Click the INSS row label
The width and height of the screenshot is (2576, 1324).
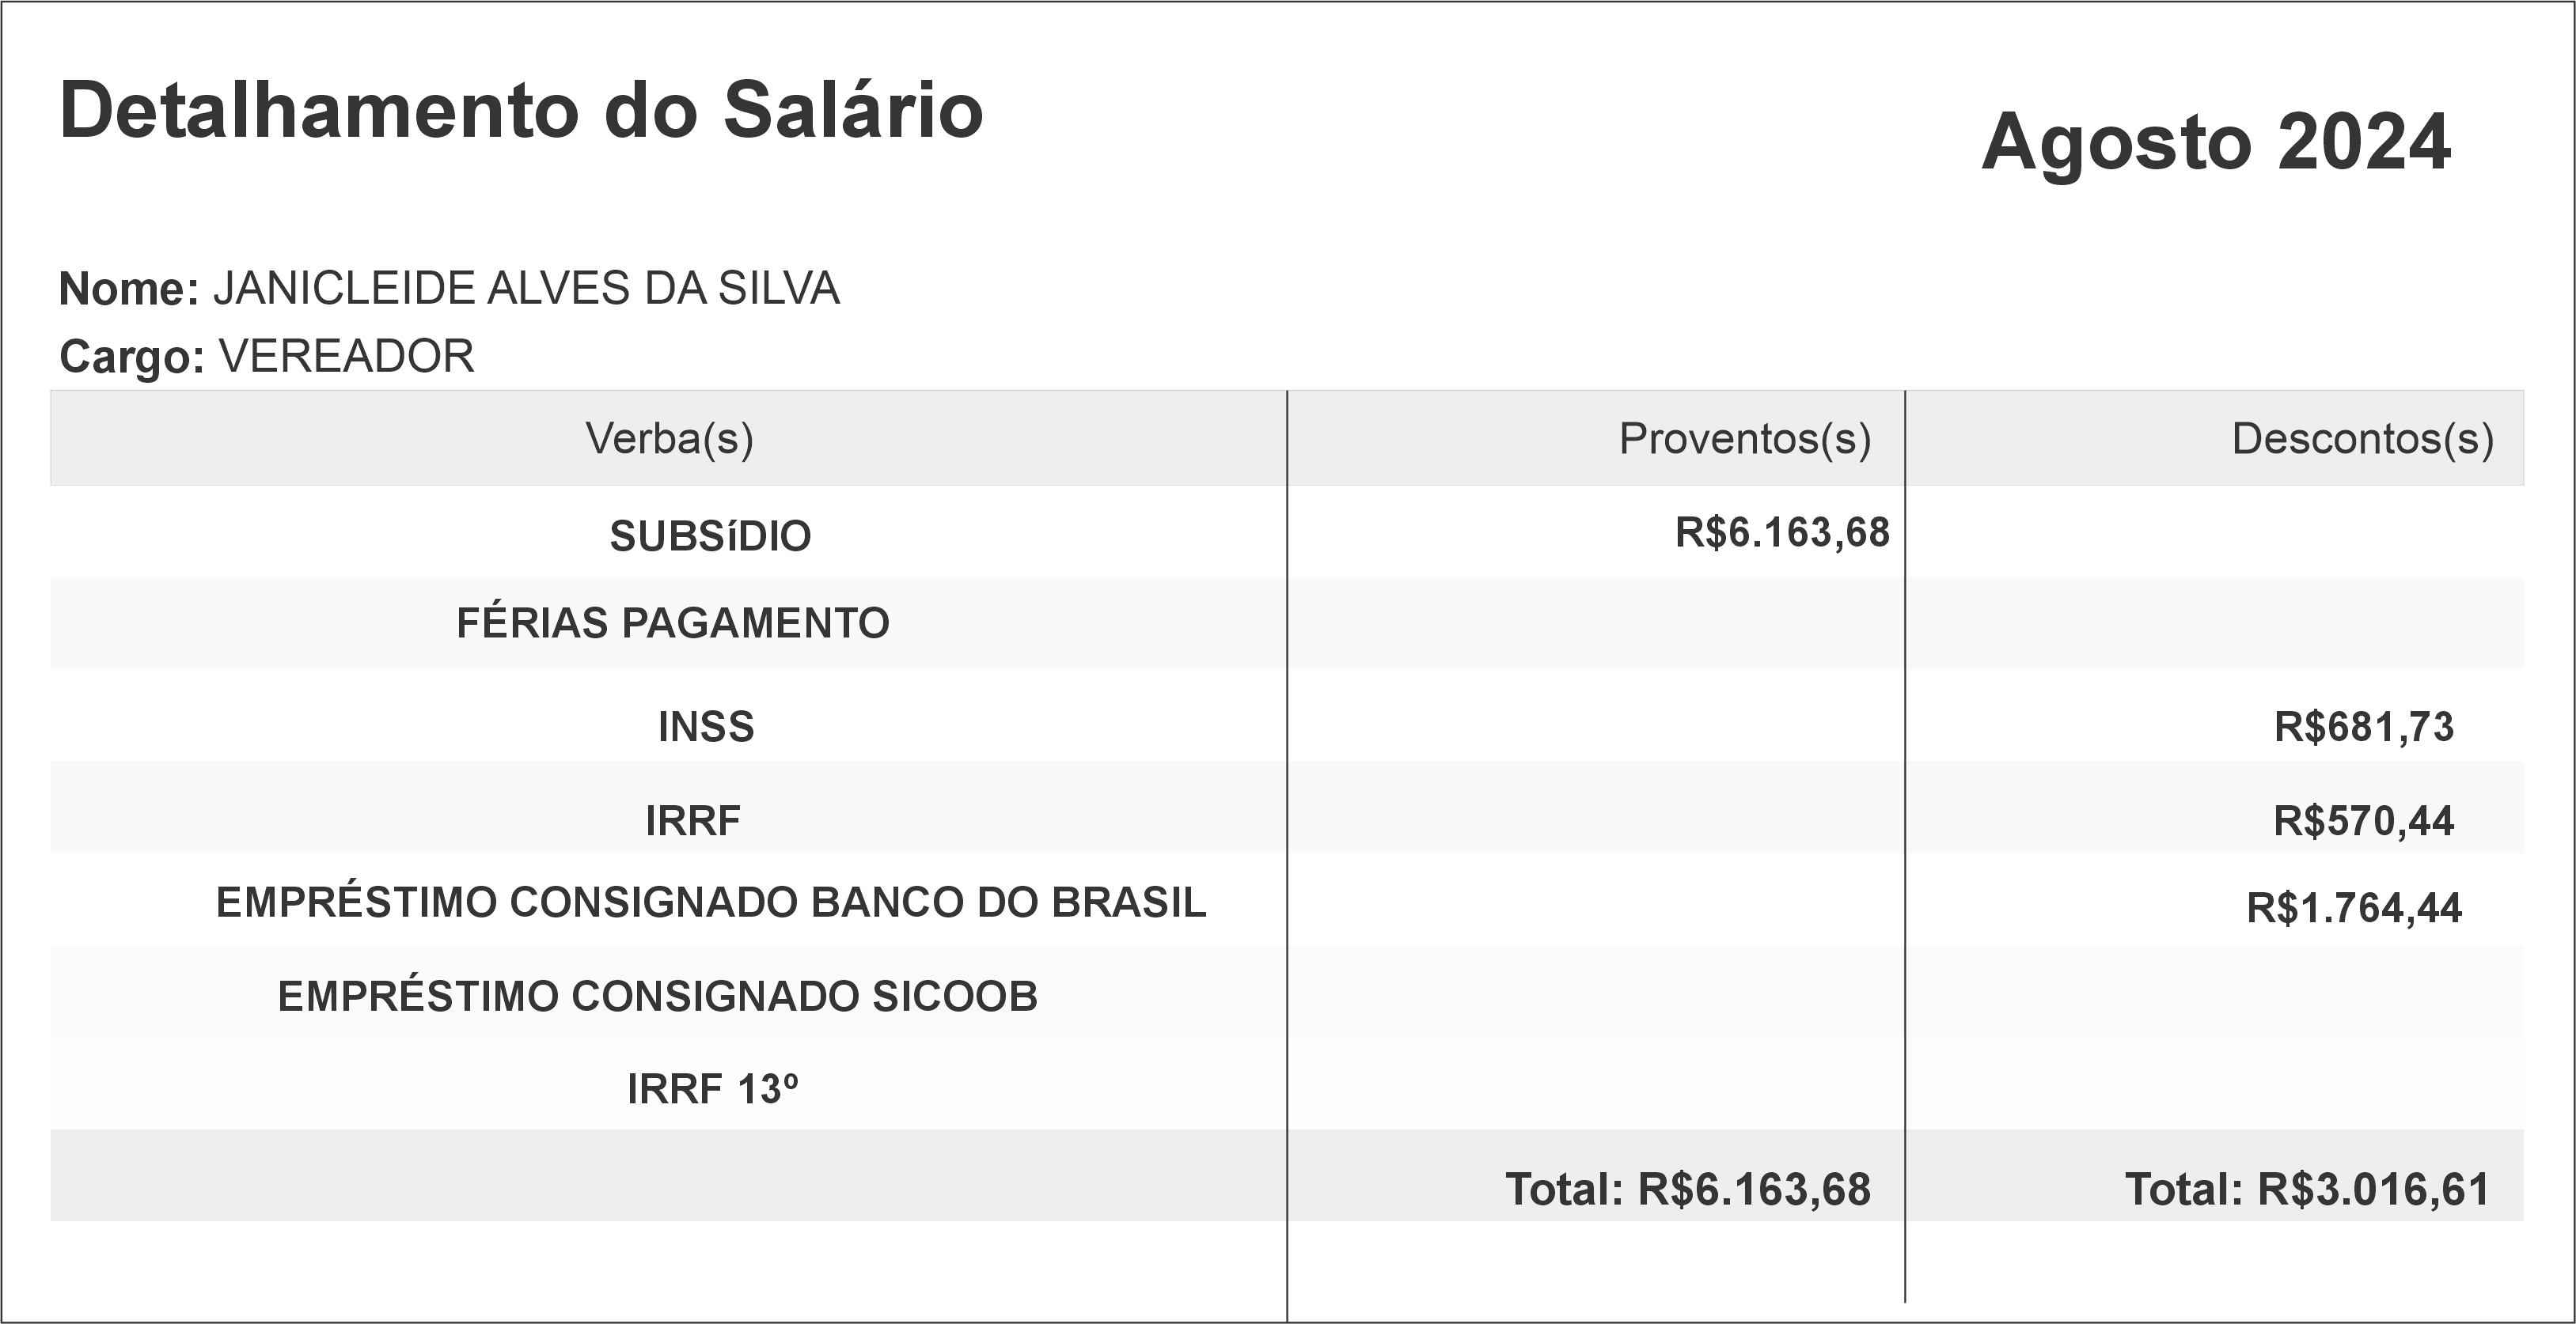coord(706,728)
